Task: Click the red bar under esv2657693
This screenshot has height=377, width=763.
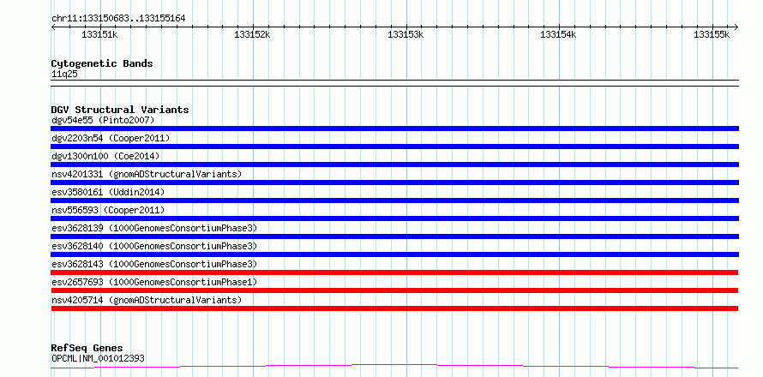Action: 394,290
